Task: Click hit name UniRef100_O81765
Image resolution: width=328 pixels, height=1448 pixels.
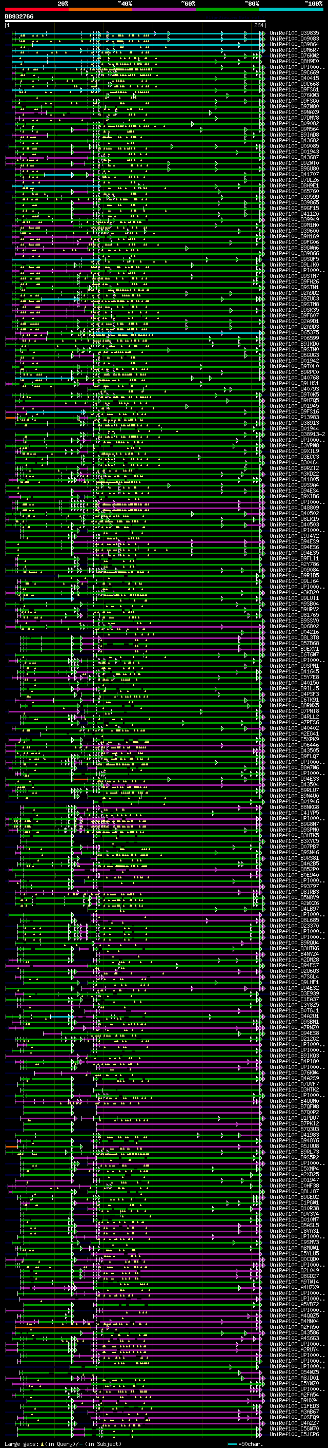Action: point(294,615)
